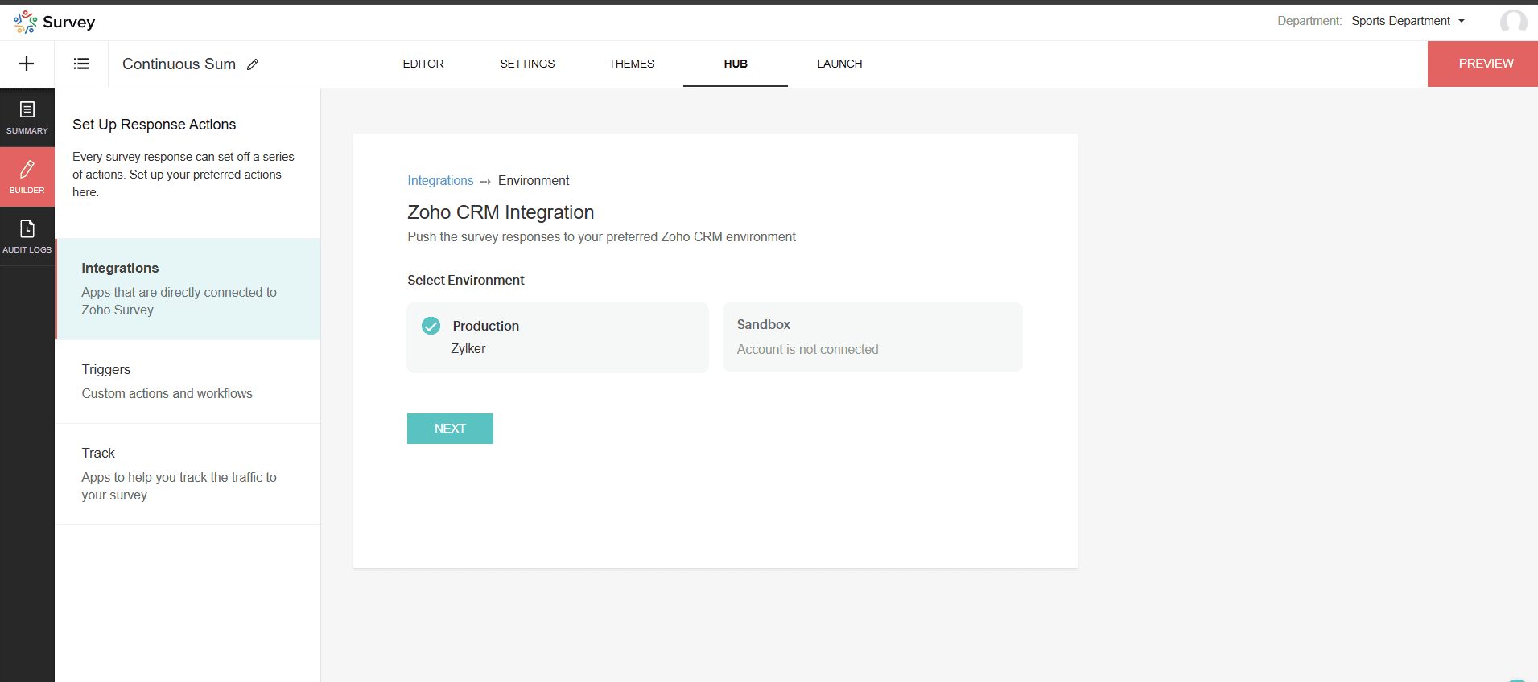Expand the Sports Department dropdown
Image resolution: width=1538 pixels, height=682 pixels.
pos(1408,21)
